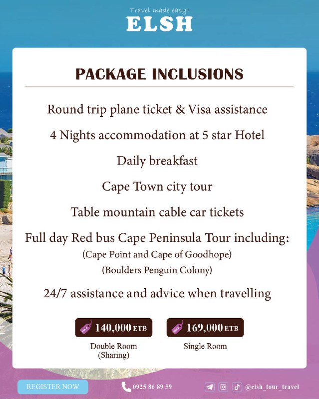Click the @elsh_tour_travel handle
This screenshot has height=399, width=319.
tap(272, 387)
